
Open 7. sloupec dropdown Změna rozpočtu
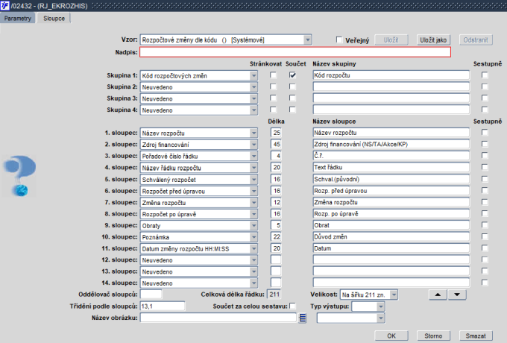coord(253,203)
